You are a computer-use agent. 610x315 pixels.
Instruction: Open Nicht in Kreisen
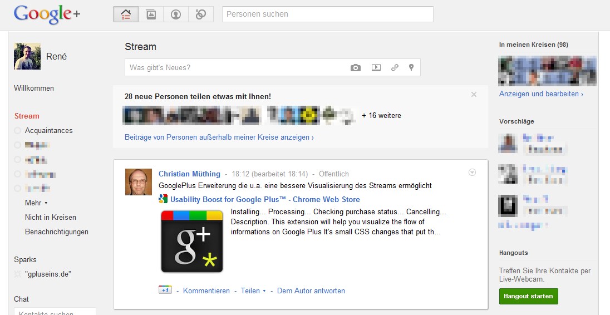[51, 218]
